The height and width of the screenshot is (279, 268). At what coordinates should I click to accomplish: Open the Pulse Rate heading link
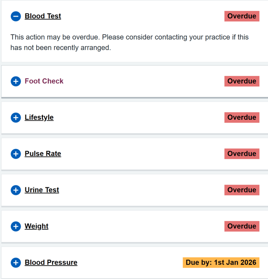click(43, 153)
